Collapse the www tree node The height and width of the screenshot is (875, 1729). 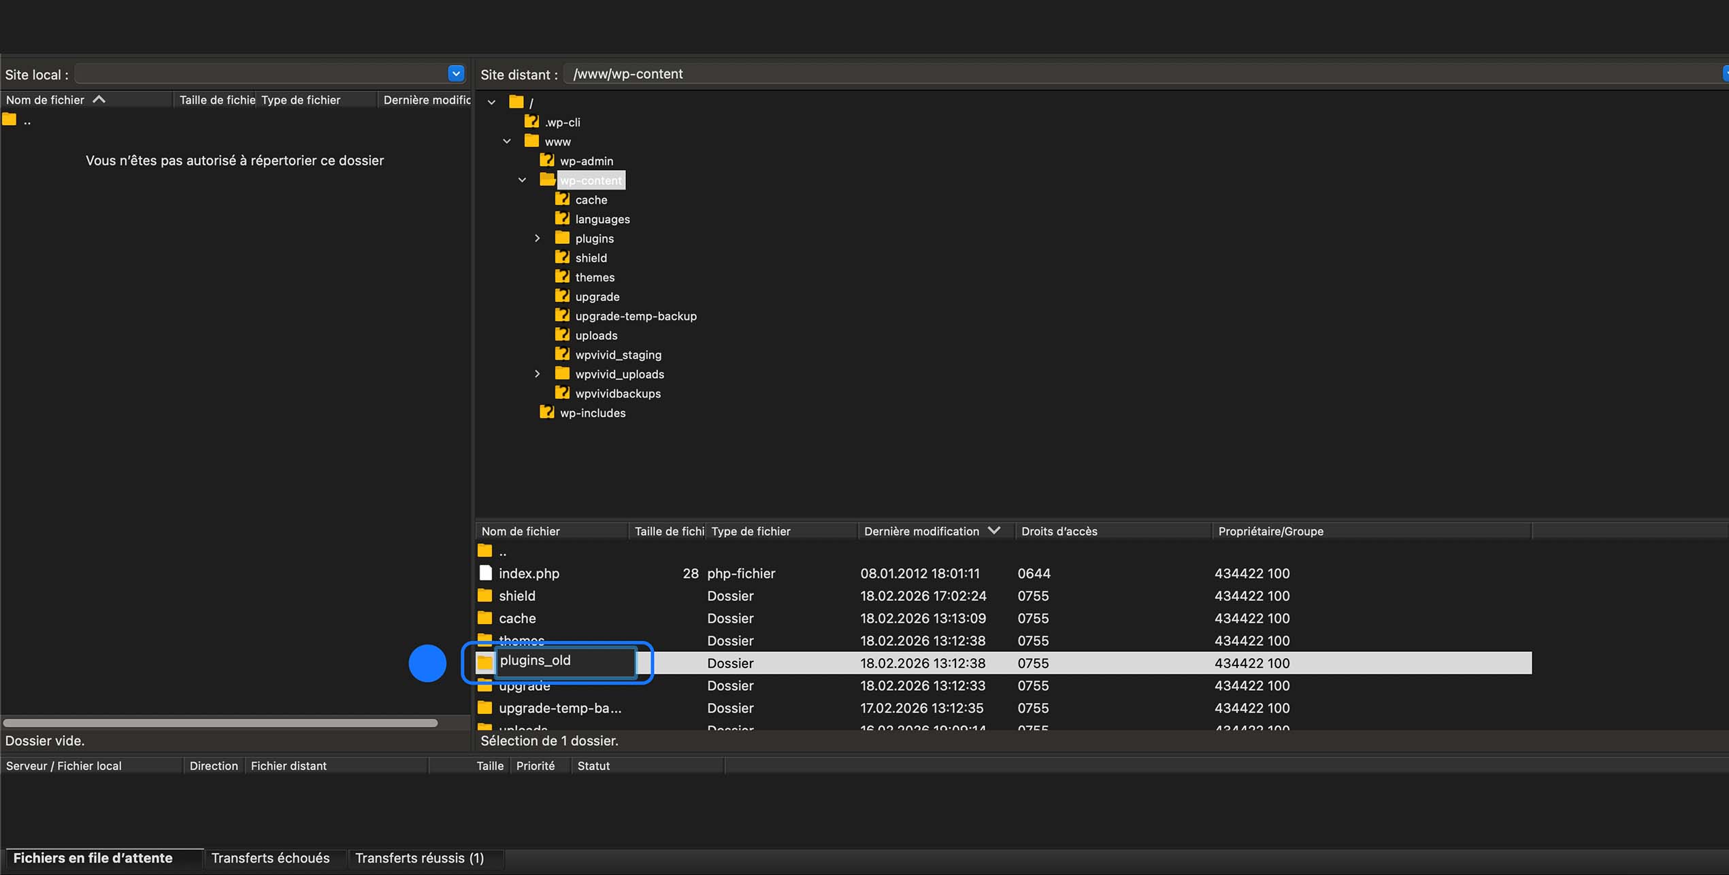(507, 141)
